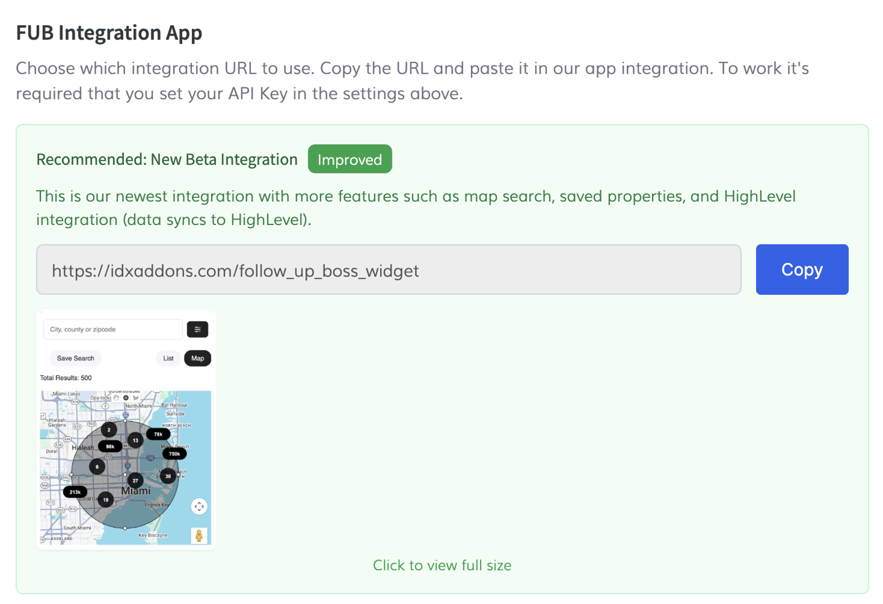Select the polygon draw tool on map
This screenshot has width=883, height=604.
tap(136, 398)
